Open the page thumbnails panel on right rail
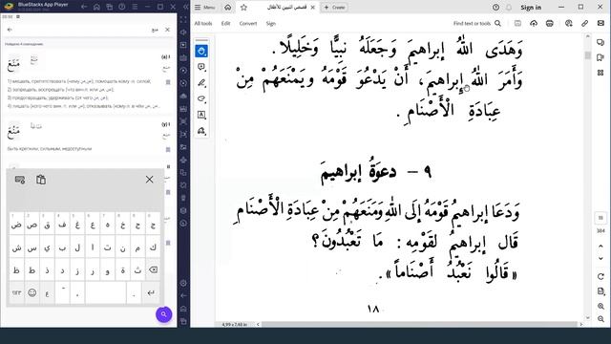This screenshot has width=611, height=344. coord(600,73)
